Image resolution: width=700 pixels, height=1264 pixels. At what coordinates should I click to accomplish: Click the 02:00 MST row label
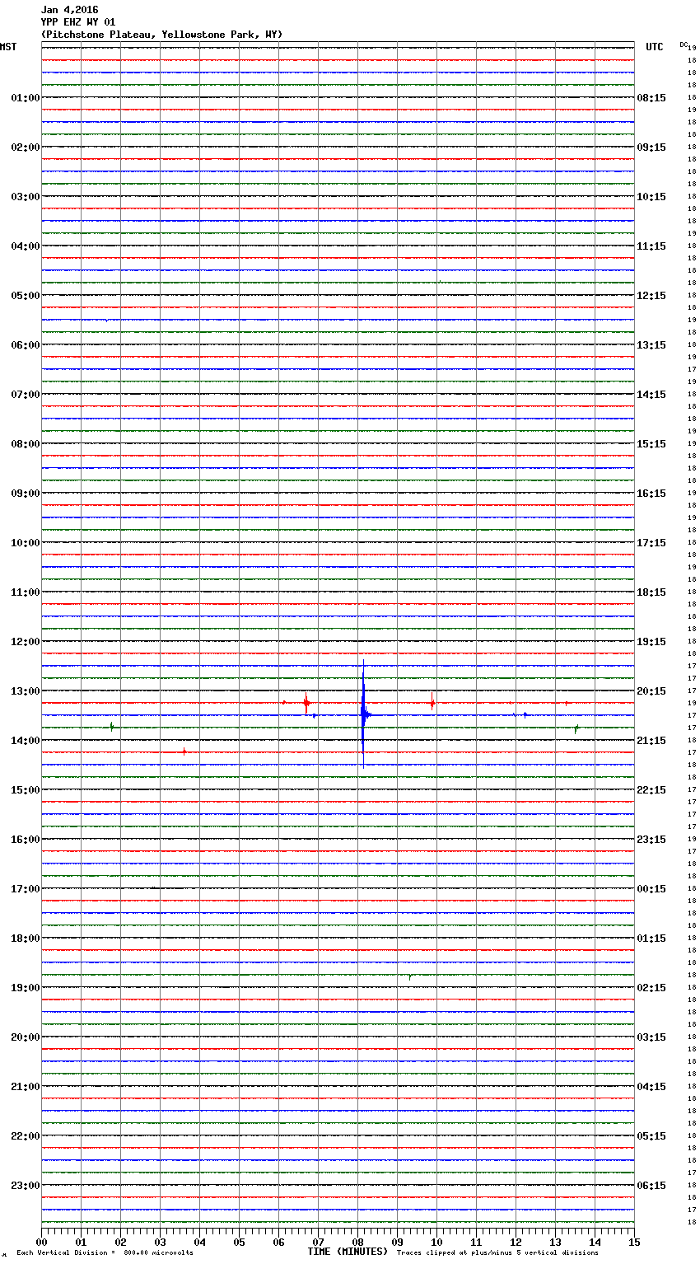click(26, 147)
